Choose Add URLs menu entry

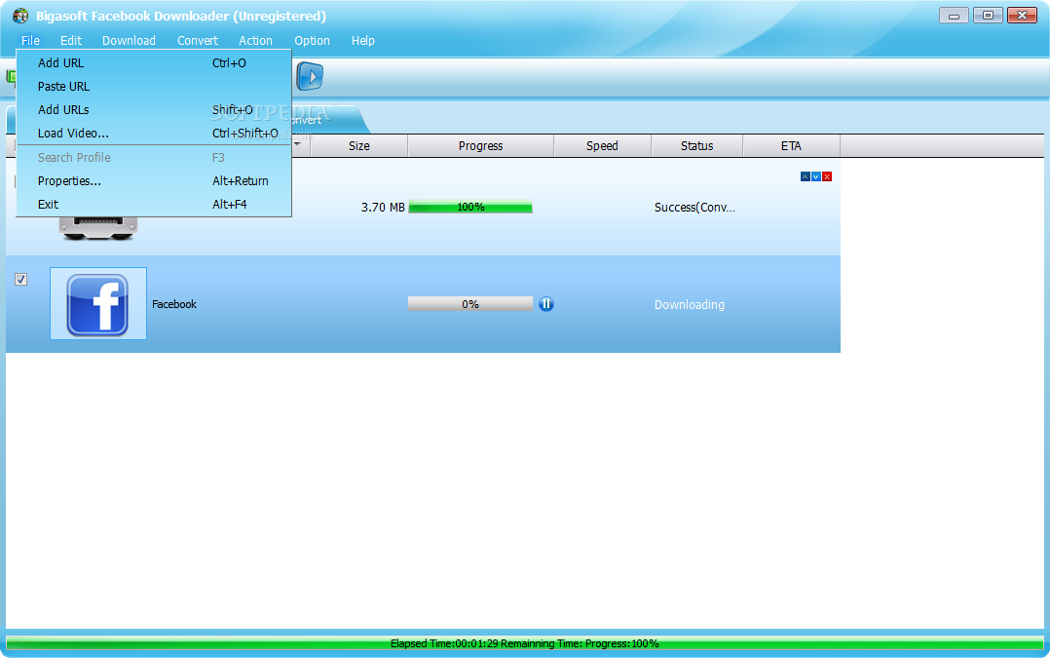[x=154, y=110]
